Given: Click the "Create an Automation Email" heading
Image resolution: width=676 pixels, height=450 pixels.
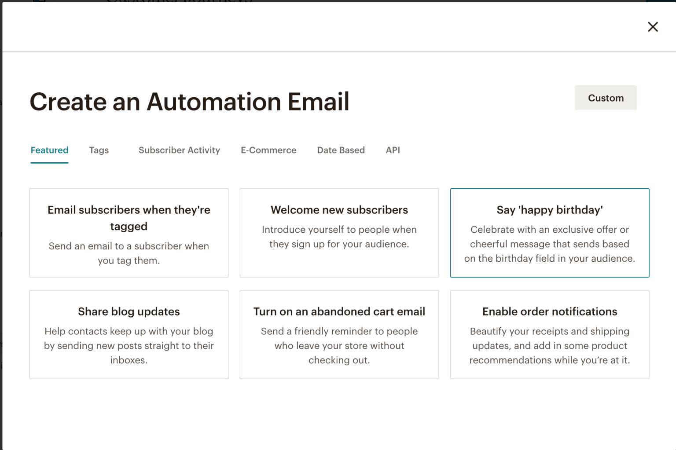Looking at the screenshot, I should click(x=189, y=102).
